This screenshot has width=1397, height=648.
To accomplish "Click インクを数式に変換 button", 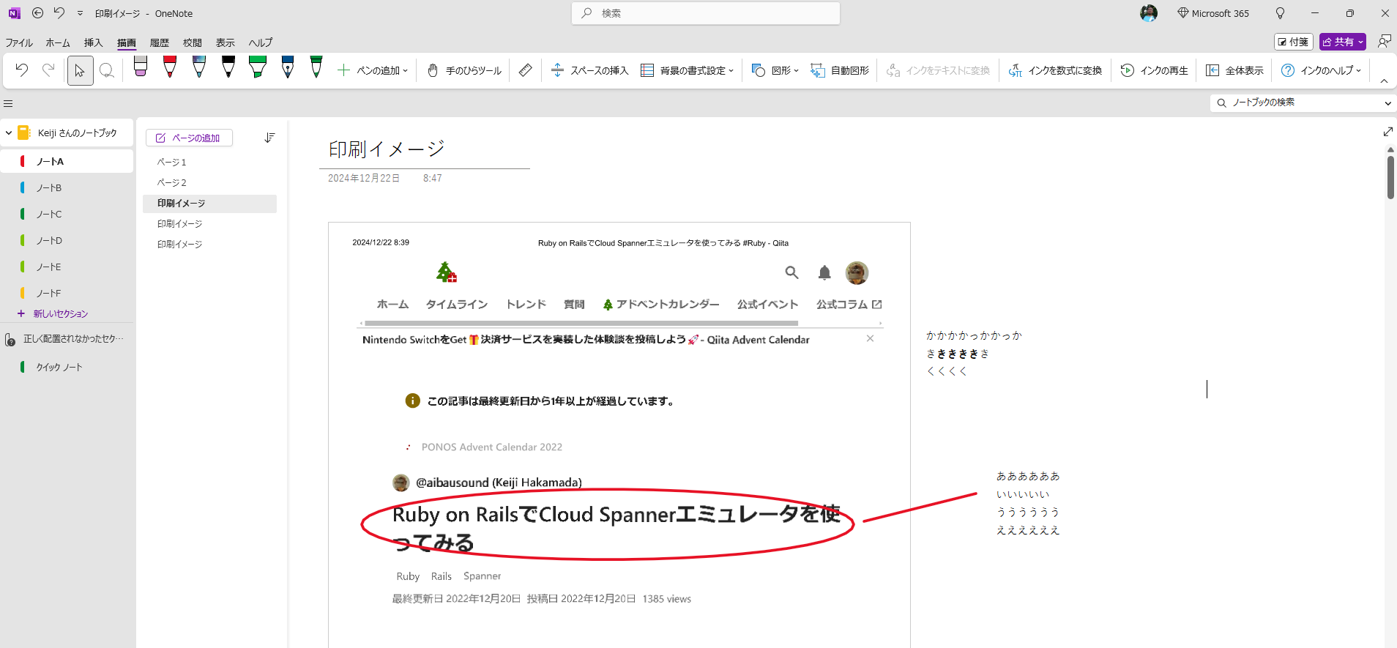I will [x=1055, y=70].
